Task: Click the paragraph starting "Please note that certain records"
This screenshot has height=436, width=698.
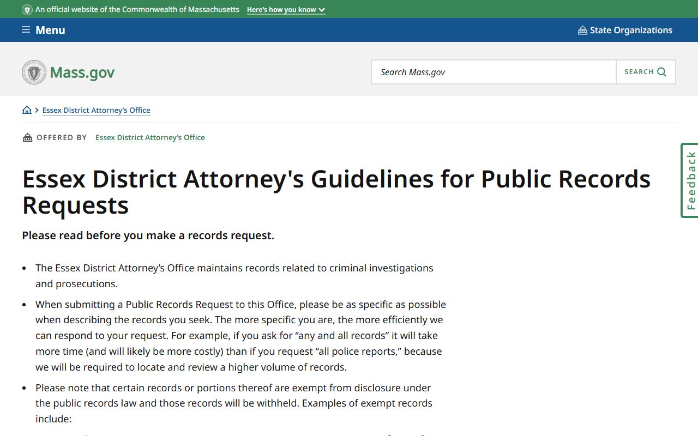Action: click(x=234, y=403)
